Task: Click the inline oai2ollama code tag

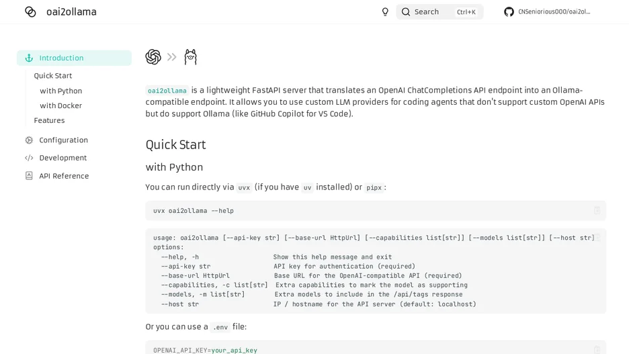Action: [x=167, y=91]
